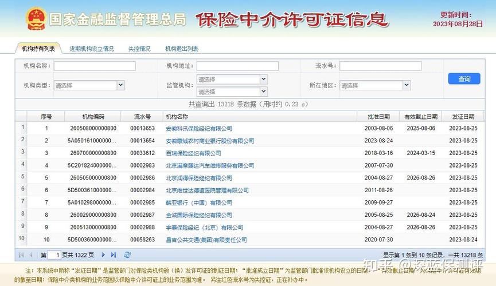Go to first page icon
This screenshot has height=286, width=496.
(21, 255)
